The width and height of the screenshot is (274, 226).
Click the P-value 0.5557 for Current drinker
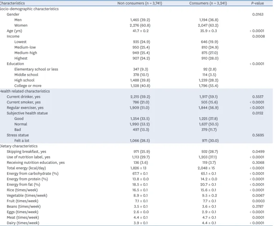[258, 97]
